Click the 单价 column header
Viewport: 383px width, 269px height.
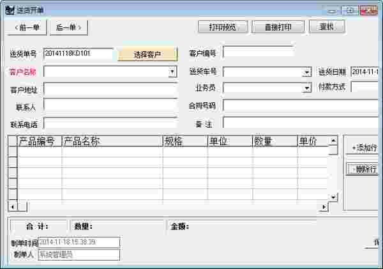[x=313, y=141]
